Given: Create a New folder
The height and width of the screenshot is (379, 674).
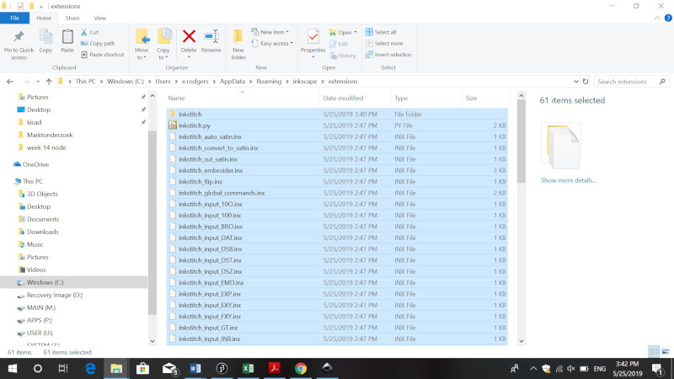Looking at the screenshot, I should pos(238,45).
